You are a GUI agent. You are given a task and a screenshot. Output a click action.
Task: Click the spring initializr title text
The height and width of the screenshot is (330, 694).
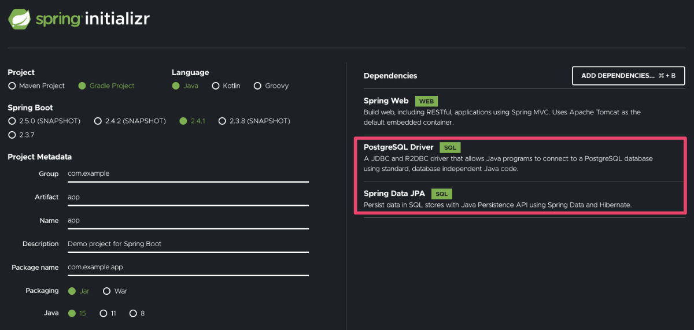click(93, 18)
